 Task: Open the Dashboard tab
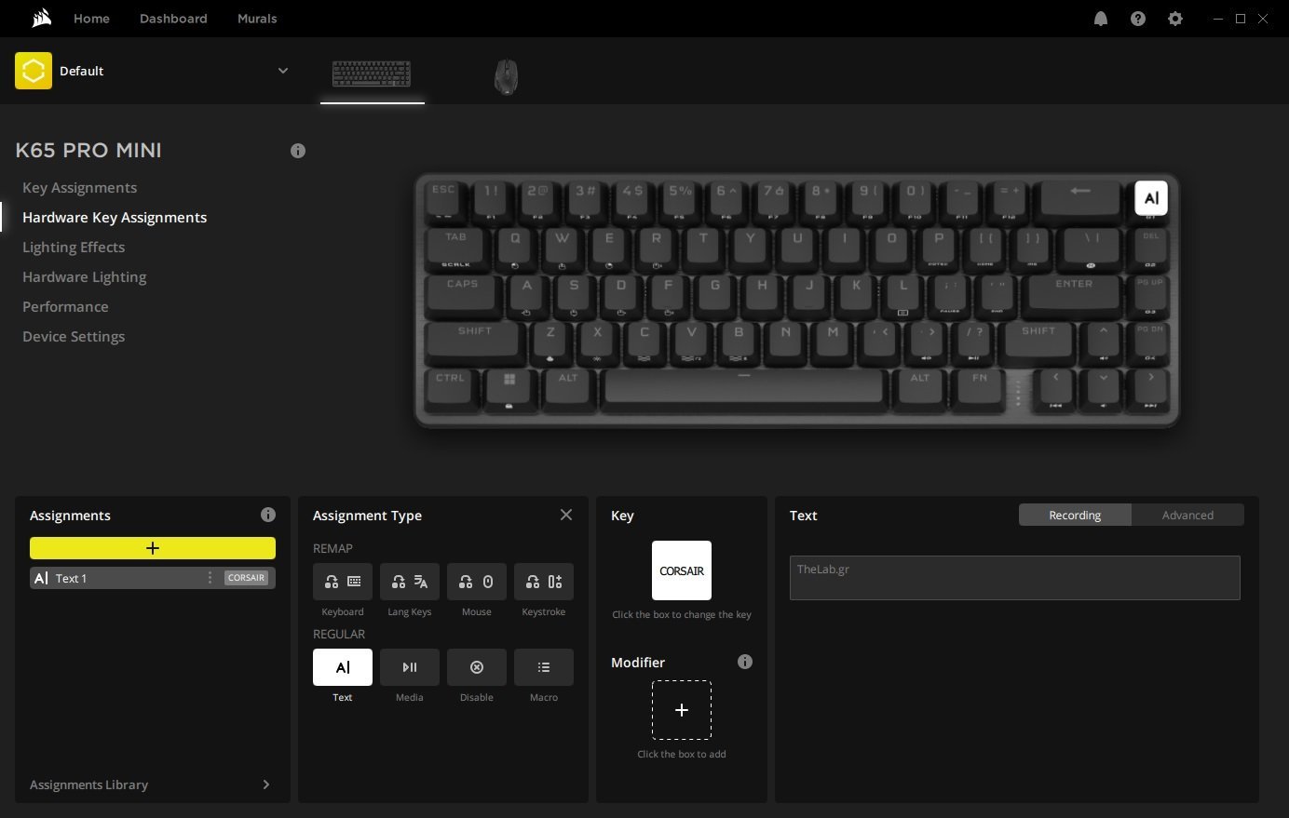(173, 19)
